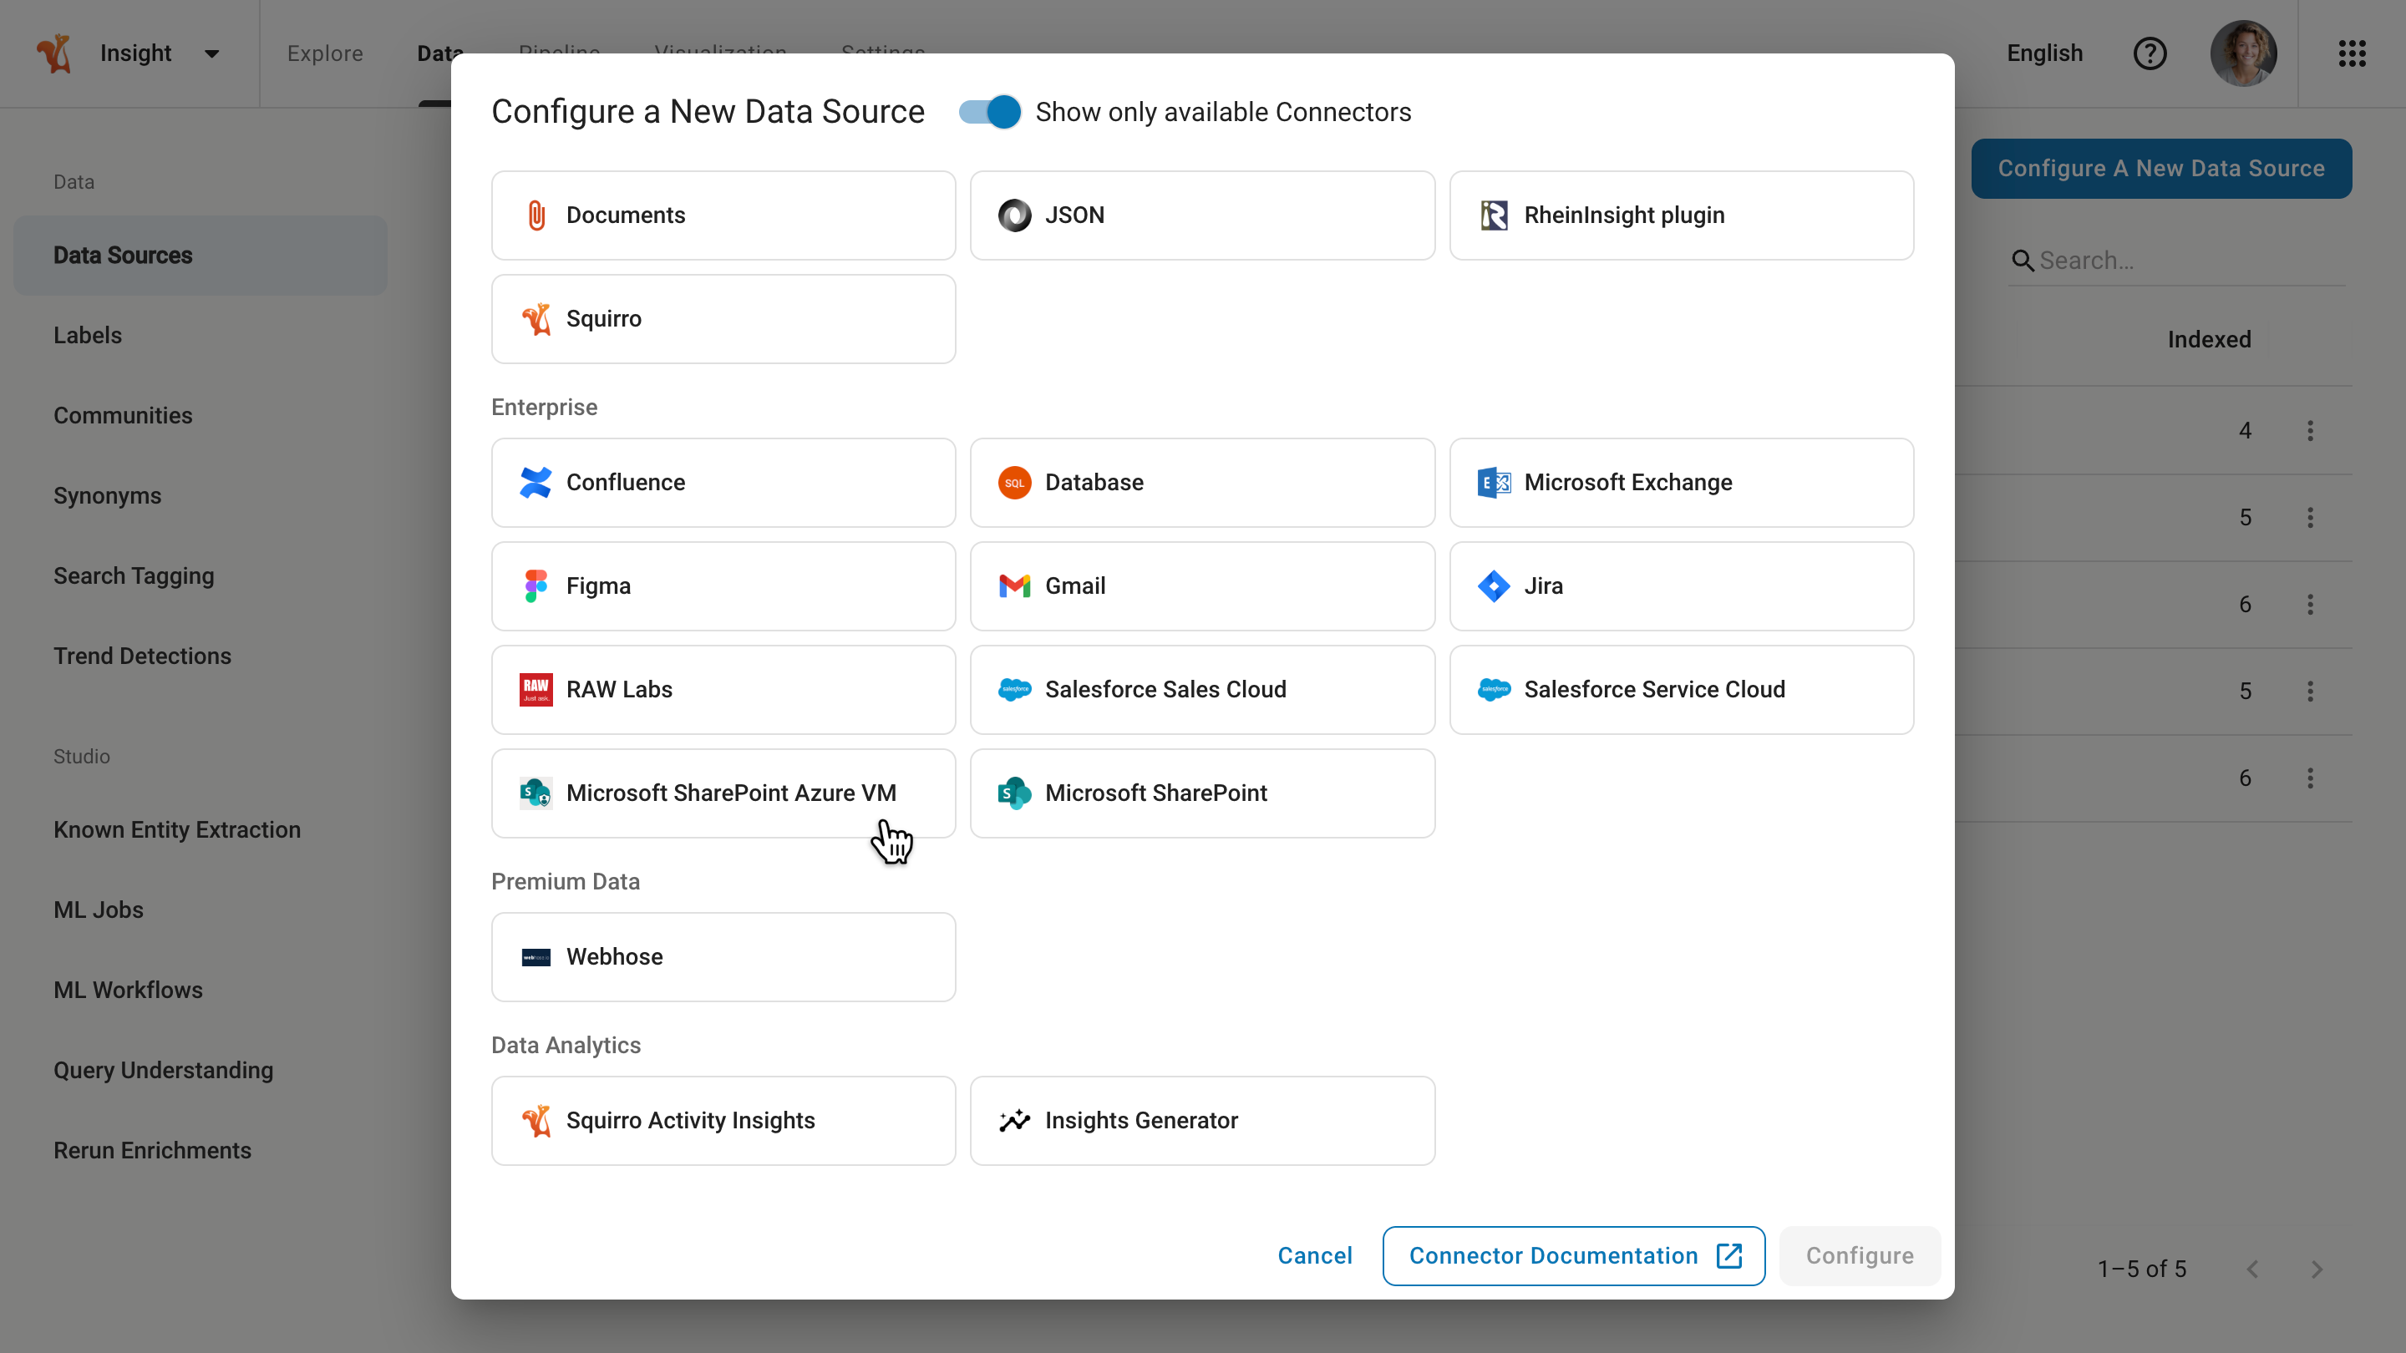This screenshot has height=1353, width=2406.
Task: Choose the Gmail connector icon
Action: click(x=1014, y=585)
